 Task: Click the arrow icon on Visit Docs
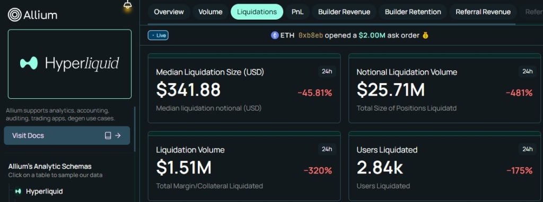pyautogui.click(x=118, y=135)
